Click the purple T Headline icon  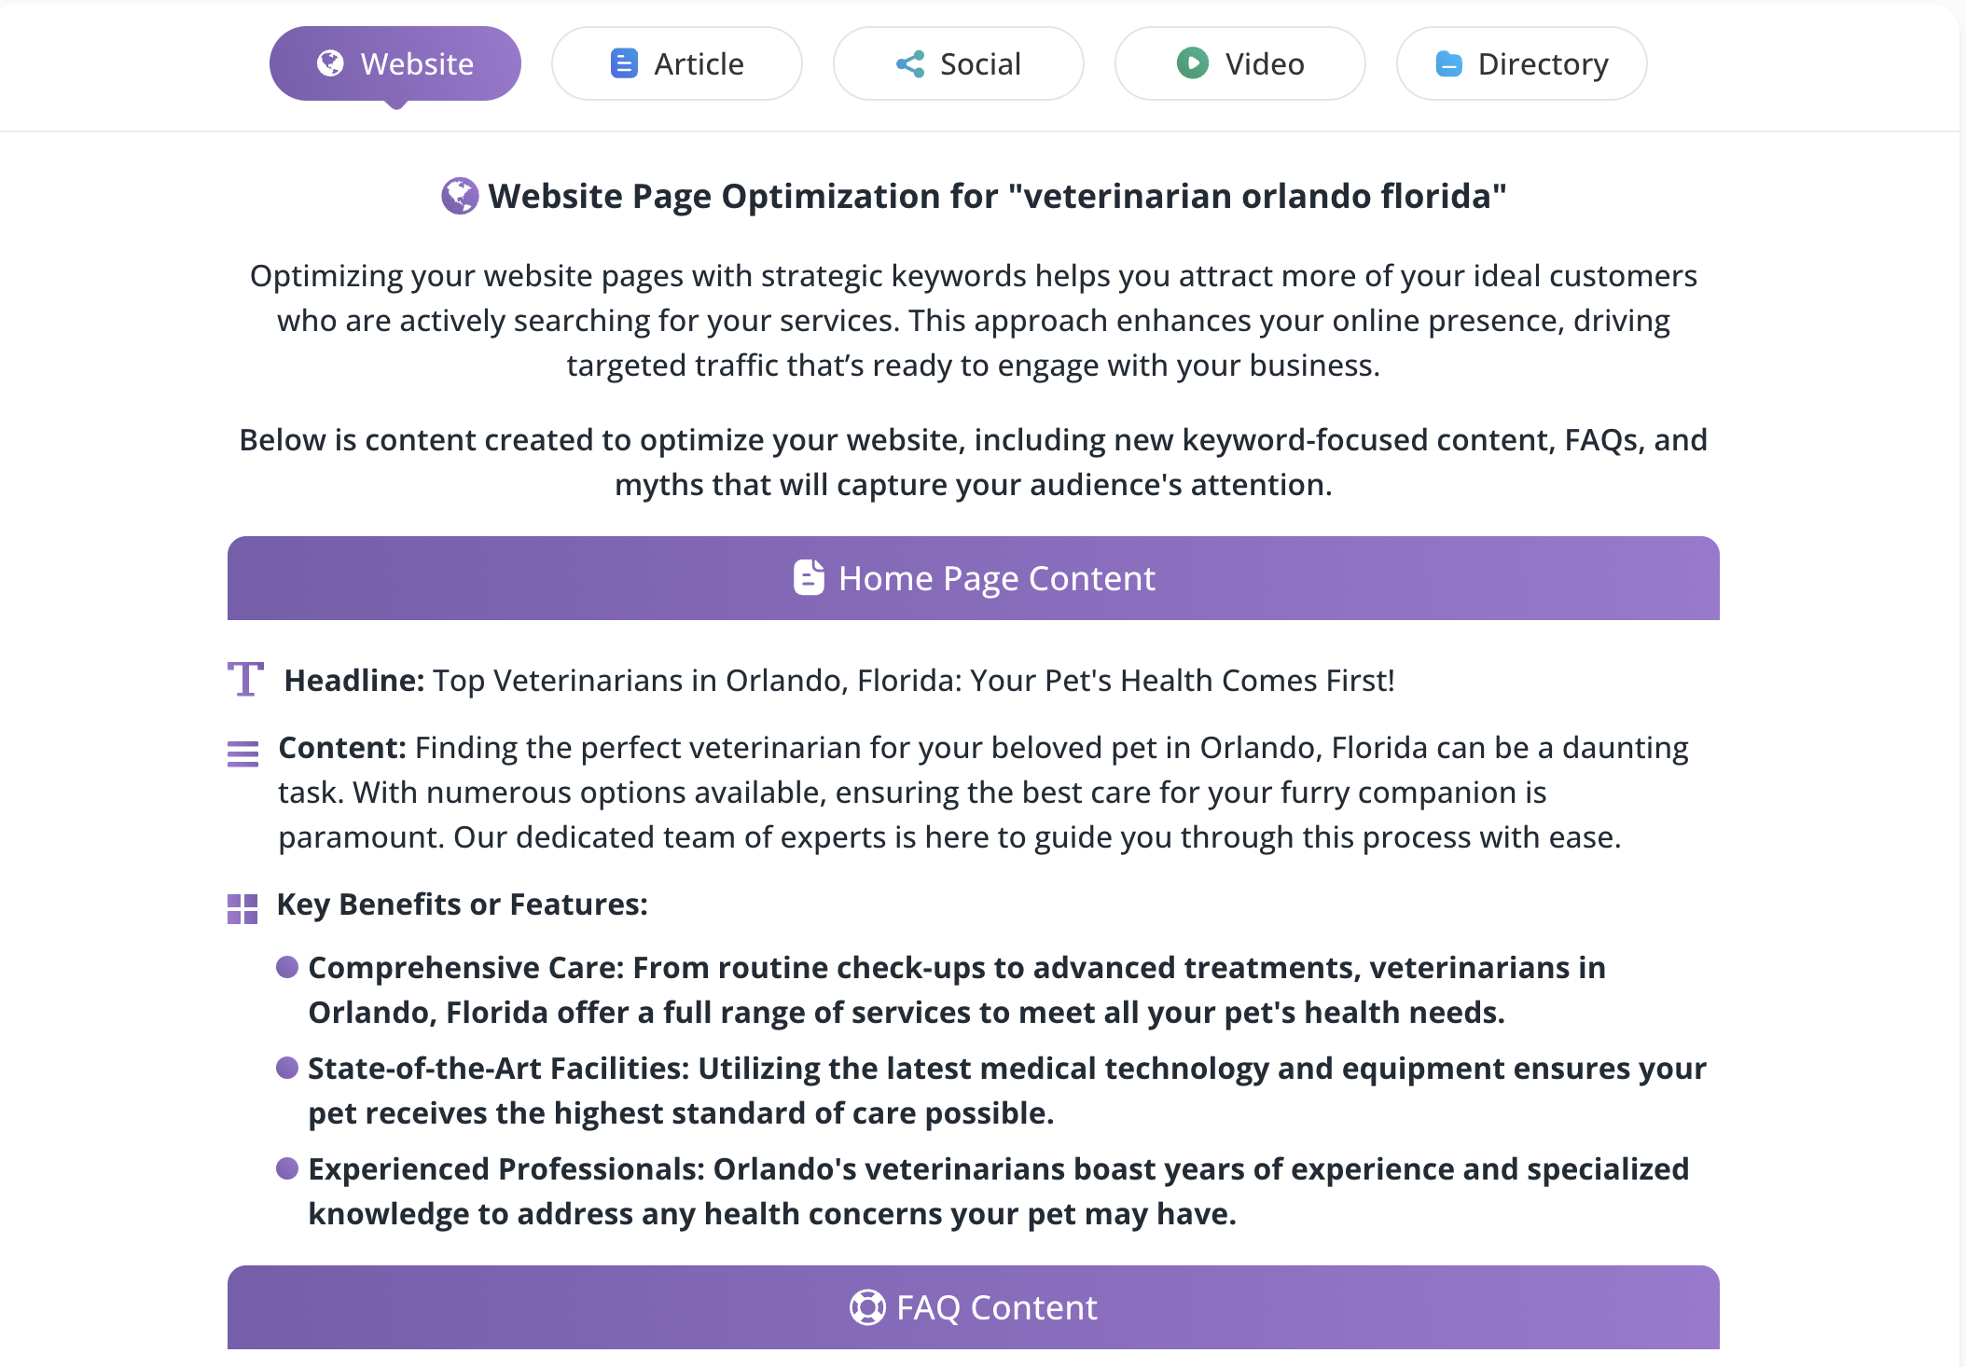pyautogui.click(x=245, y=679)
